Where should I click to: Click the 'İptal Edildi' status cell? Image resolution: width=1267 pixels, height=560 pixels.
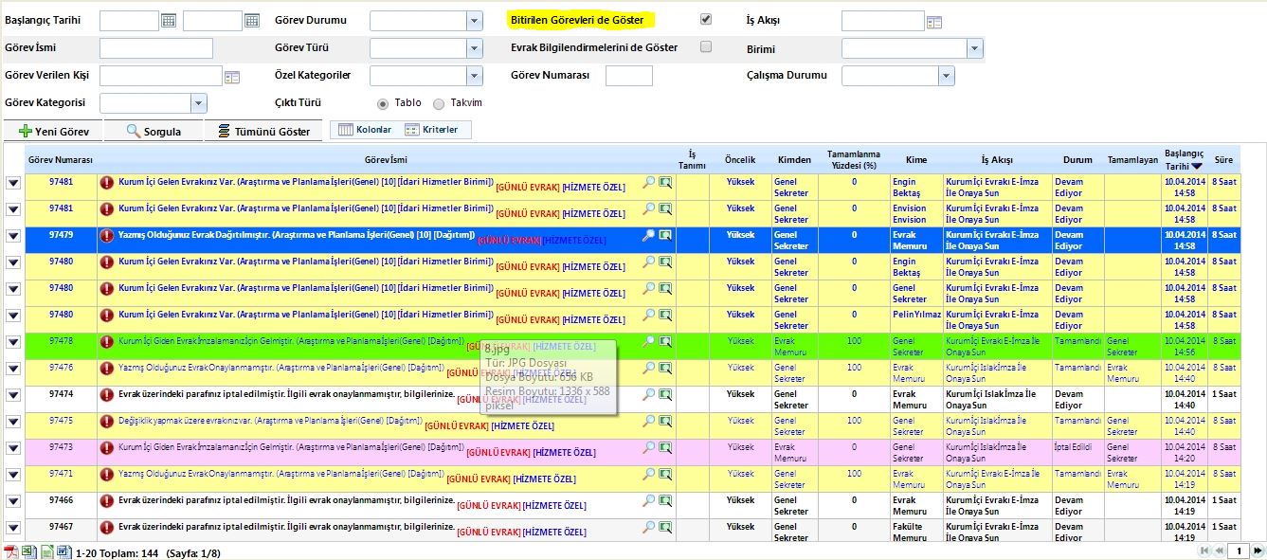[x=1078, y=453]
